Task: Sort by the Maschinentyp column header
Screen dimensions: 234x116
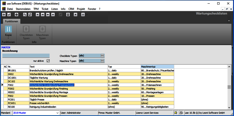Action: (x=157, y=66)
